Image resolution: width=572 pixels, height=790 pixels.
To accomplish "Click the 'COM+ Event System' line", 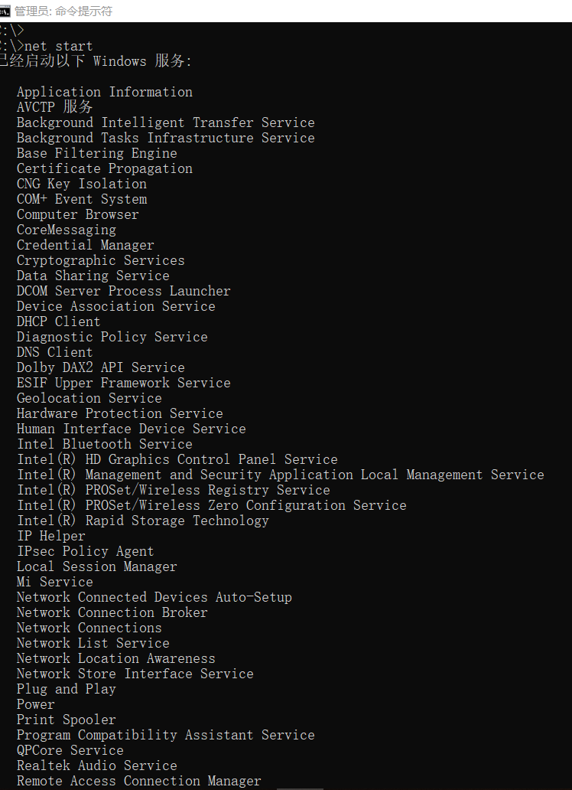I will pos(82,199).
